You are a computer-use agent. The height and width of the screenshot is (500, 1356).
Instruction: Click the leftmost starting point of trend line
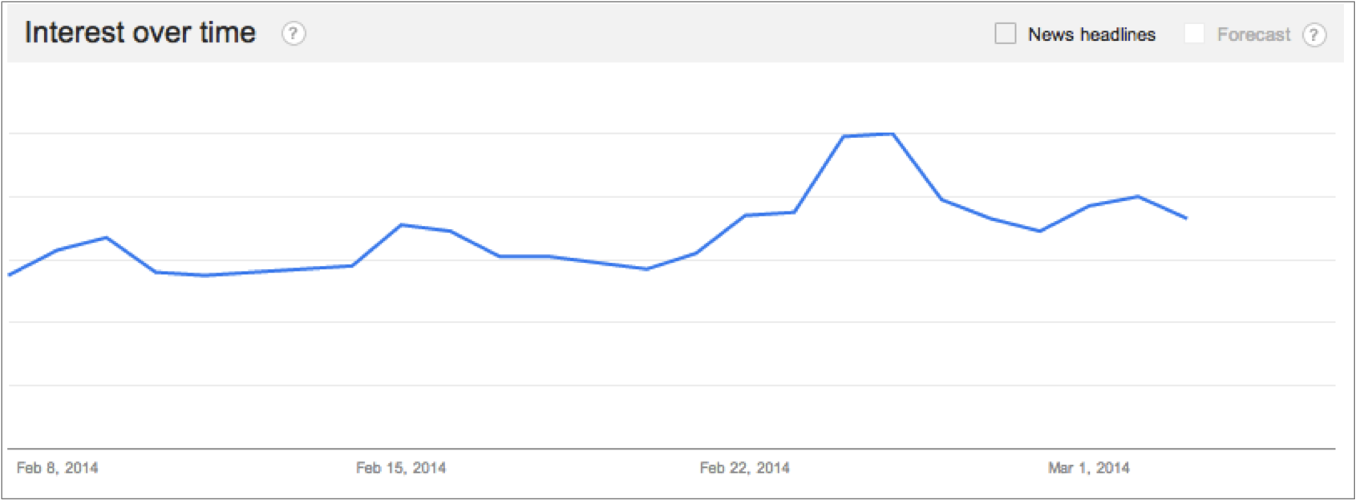click(x=10, y=275)
